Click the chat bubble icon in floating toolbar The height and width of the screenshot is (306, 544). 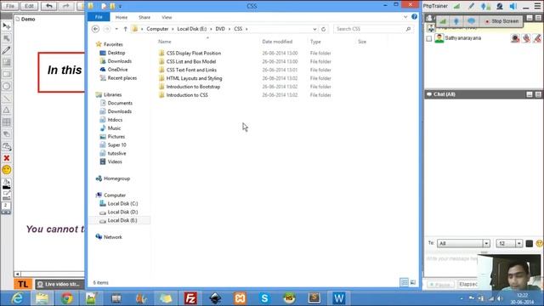[471, 21]
